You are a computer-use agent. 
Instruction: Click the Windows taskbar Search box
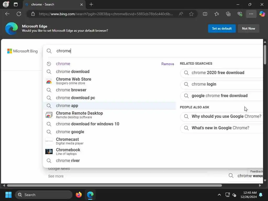(x=44, y=195)
